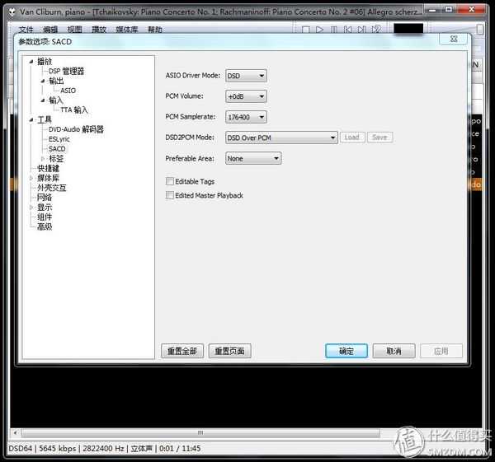This screenshot has width=495, height=462.
Task: Click the Stop playback toolbar button
Action: click(x=305, y=30)
